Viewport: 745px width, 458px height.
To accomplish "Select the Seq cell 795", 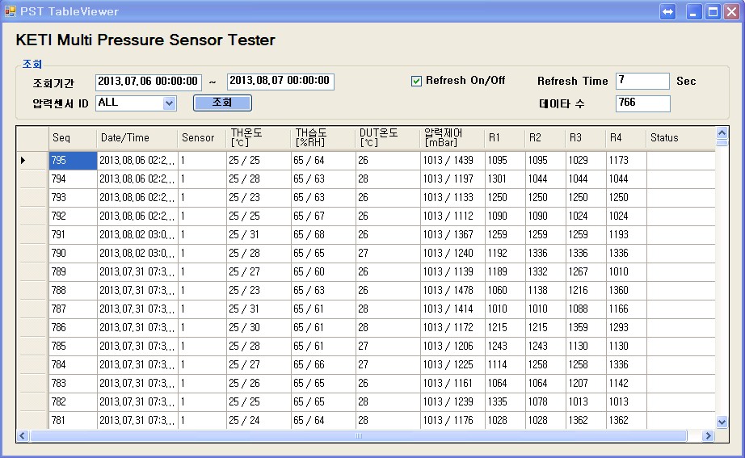I will [73, 161].
